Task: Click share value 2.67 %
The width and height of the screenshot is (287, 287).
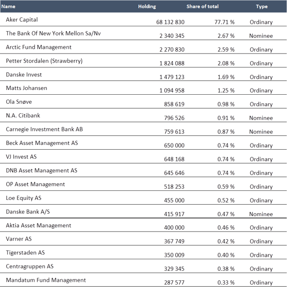Action: point(226,36)
